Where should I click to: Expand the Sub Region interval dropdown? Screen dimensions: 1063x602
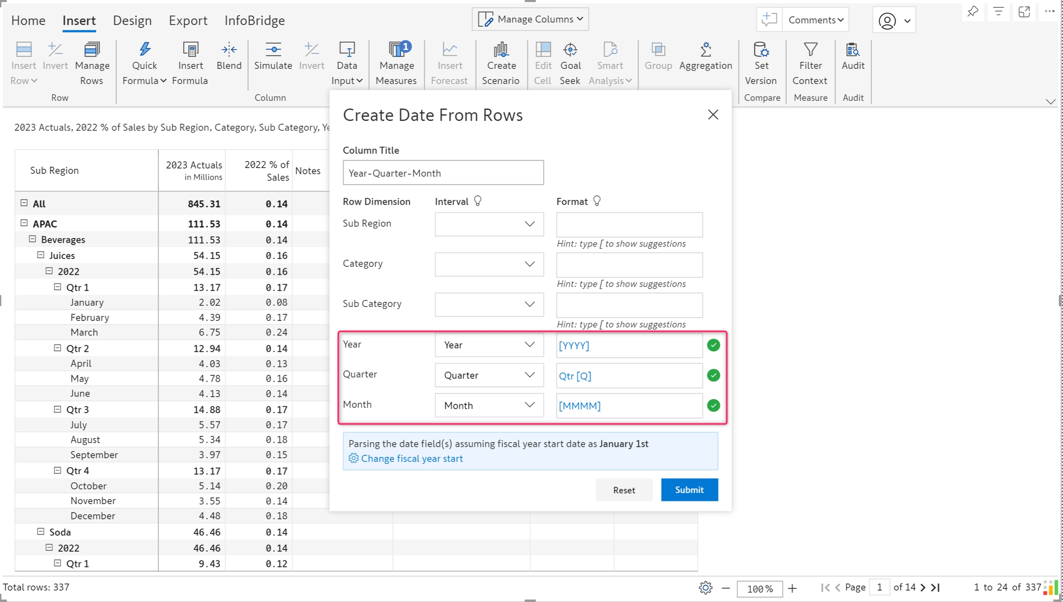pos(489,224)
